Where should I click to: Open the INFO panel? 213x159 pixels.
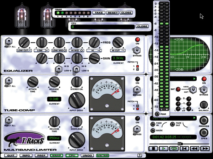(x=26, y=155)
